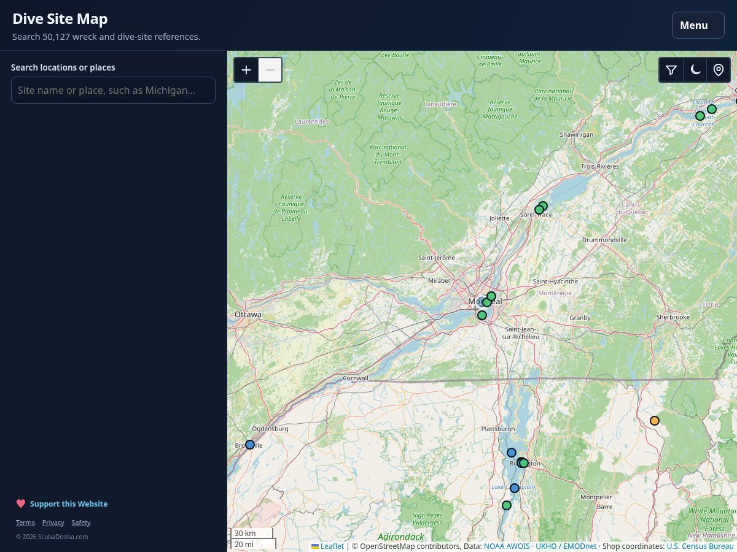This screenshot has width=737, height=552.
Task: Click the Cornwall map label
Action: point(356,378)
